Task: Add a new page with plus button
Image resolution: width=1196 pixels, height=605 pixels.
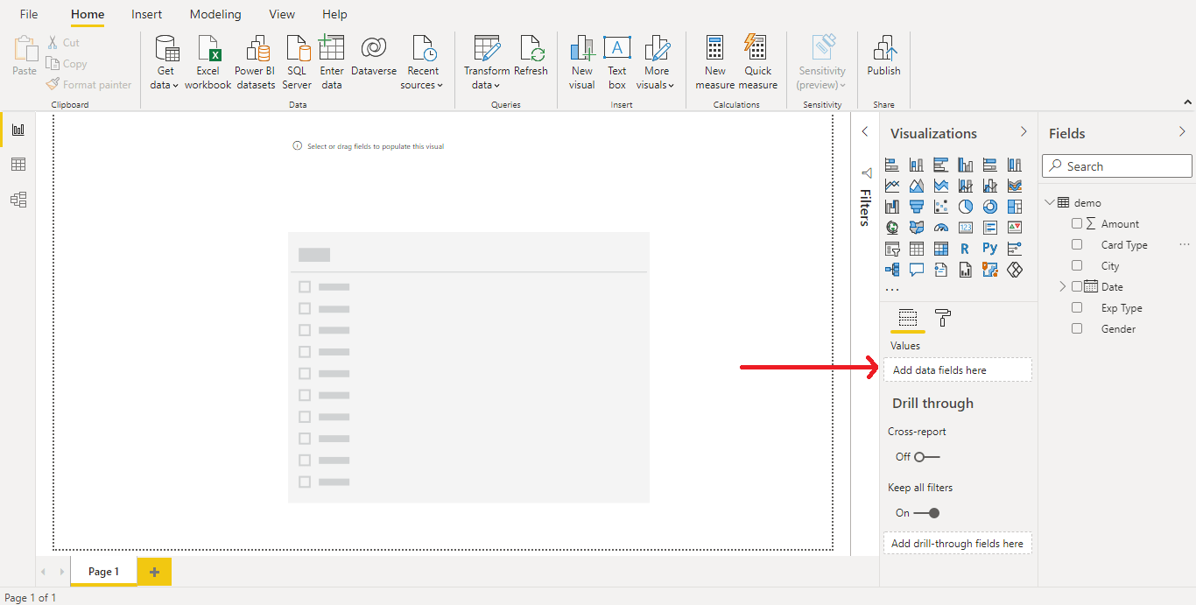Action: (154, 572)
